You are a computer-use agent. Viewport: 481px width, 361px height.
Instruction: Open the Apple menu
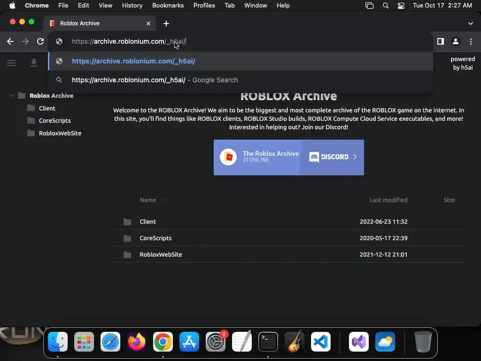tap(12, 6)
